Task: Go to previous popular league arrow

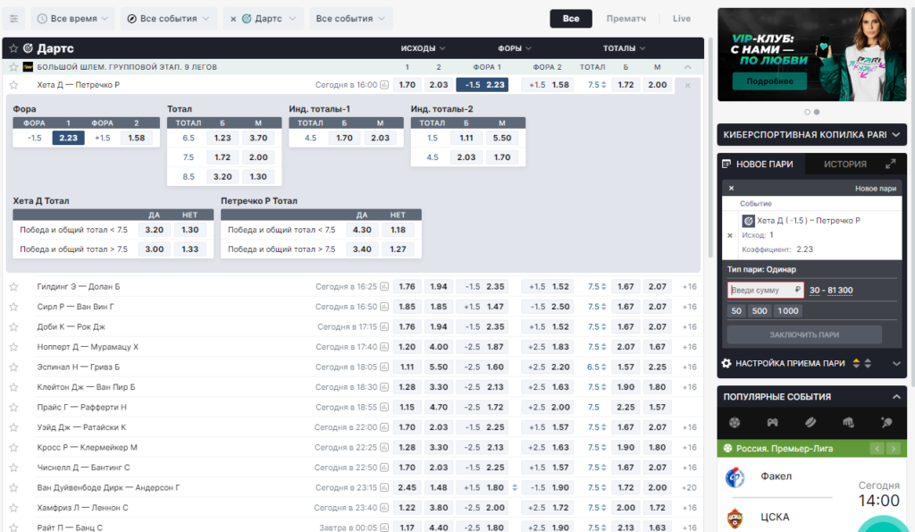Action: pos(877,449)
